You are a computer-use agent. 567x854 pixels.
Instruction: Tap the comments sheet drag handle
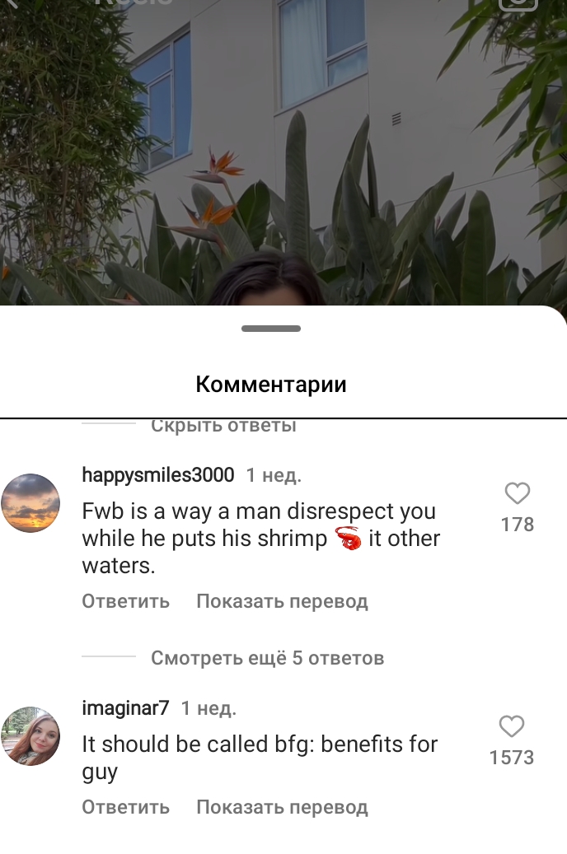tap(271, 329)
